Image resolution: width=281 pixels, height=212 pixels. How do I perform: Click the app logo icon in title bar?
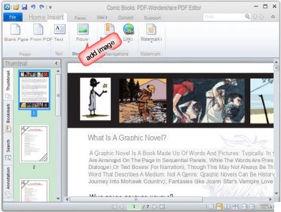(7, 7)
